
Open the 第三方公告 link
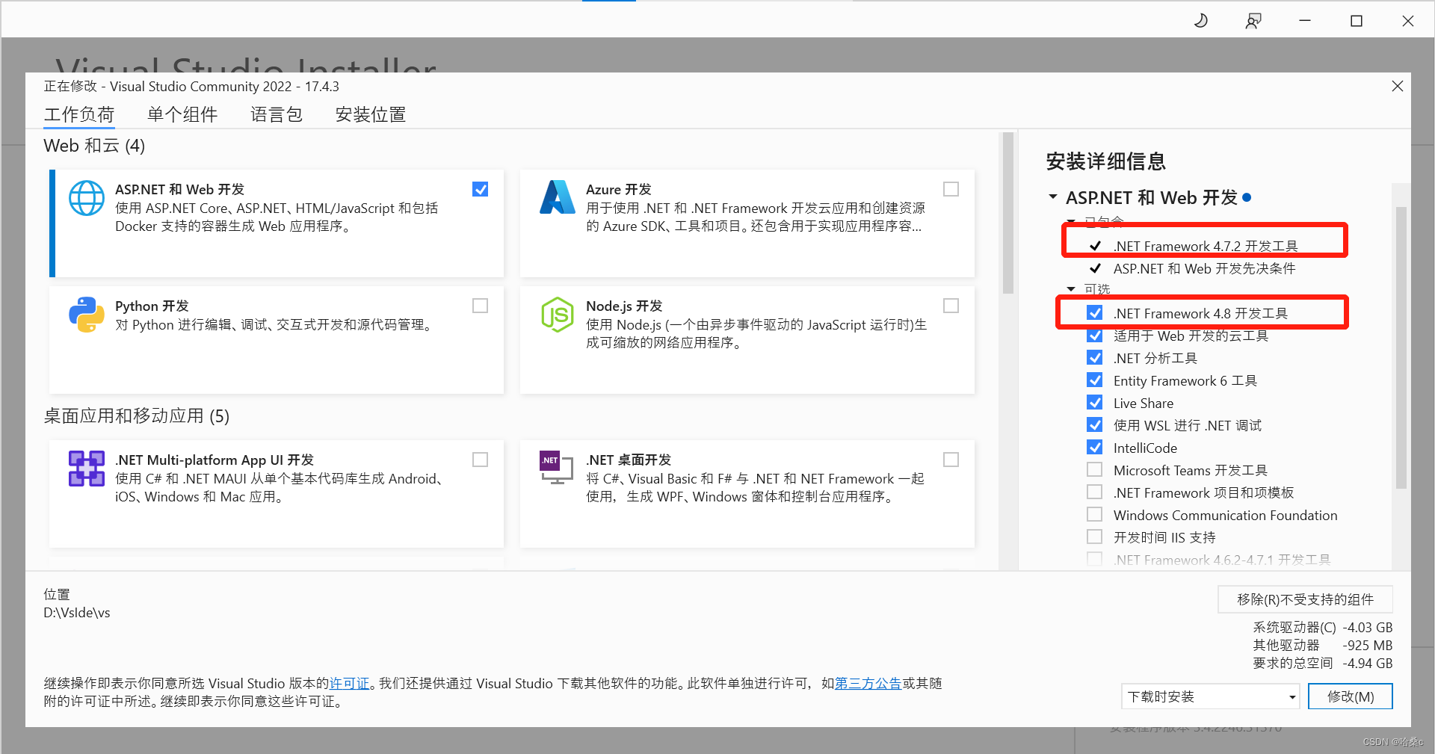[868, 683]
